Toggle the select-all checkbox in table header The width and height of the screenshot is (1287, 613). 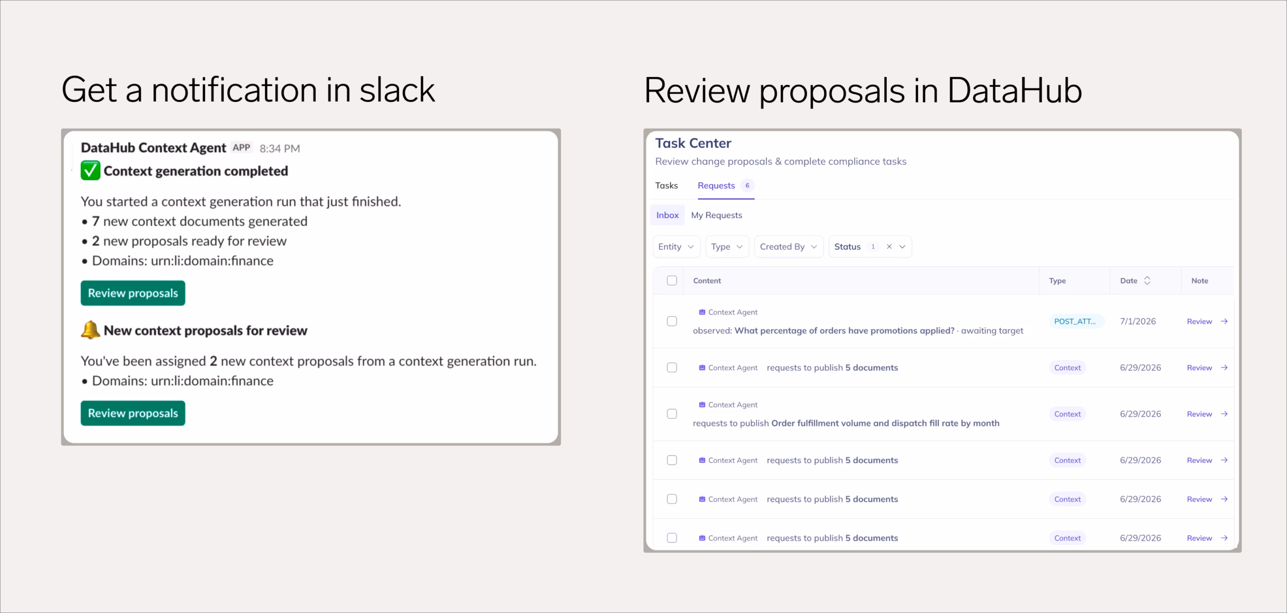[x=672, y=280]
